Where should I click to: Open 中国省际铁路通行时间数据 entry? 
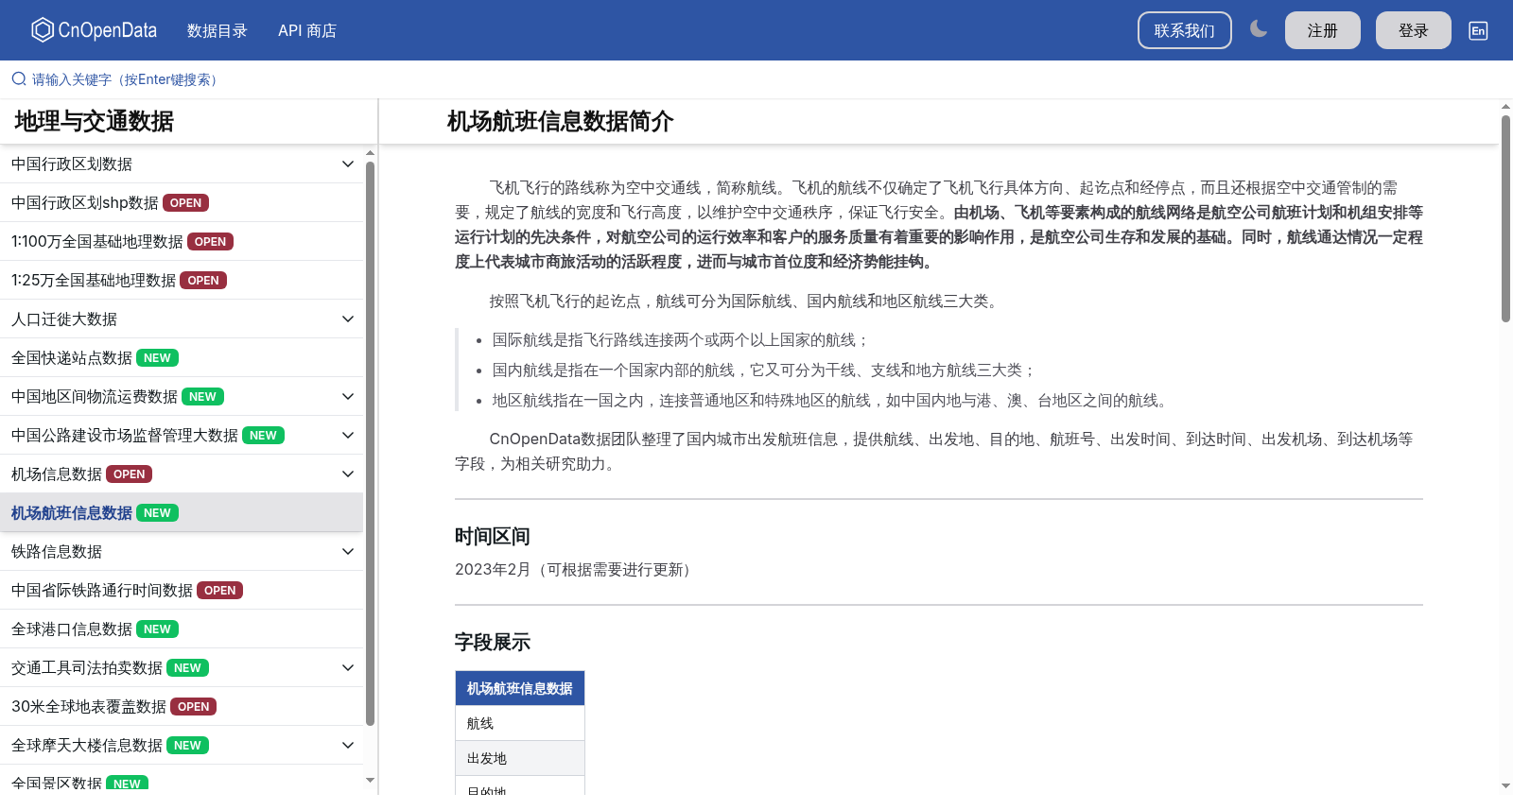(182, 590)
